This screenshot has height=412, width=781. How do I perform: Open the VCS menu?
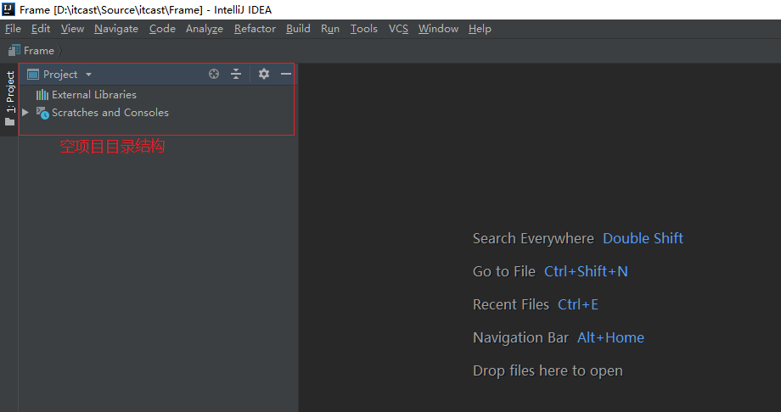(398, 29)
